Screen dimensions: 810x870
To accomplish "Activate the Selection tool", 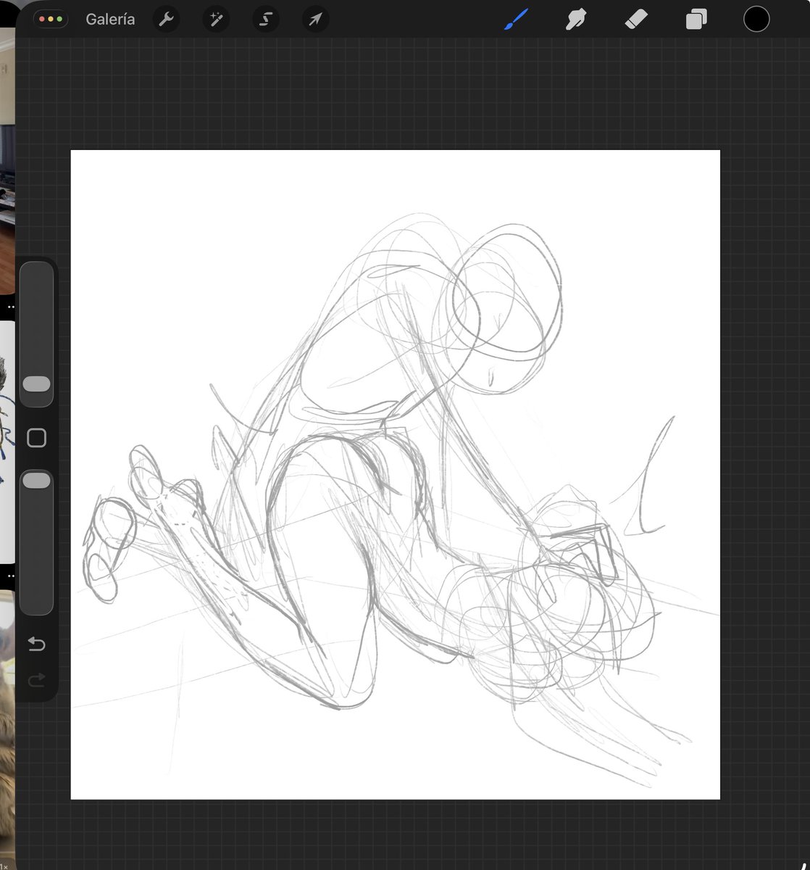I will tap(265, 20).
